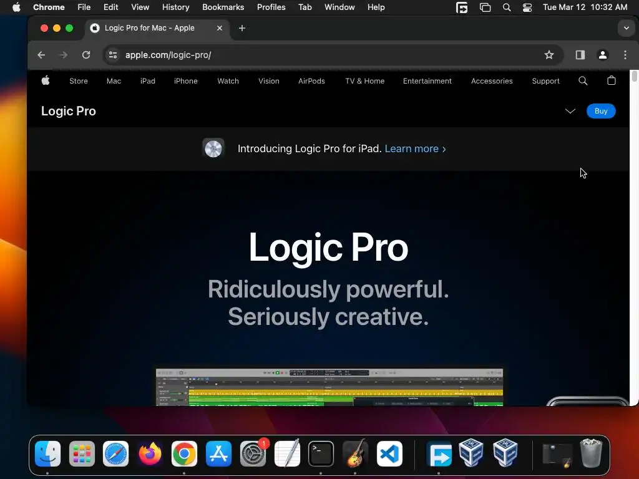The height and width of the screenshot is (479, 639).
Task: Open Google Chrome in the Dock
Action: click(x=184, y=453)
